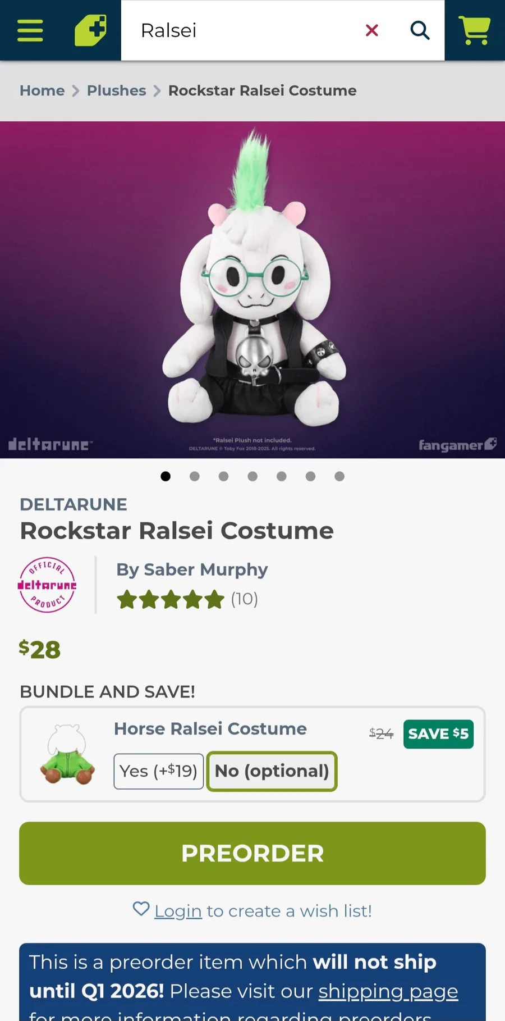The height and width of the screenshot is (1021, 505).
Task: Show second product image via dot
Action: click(195, 476)
